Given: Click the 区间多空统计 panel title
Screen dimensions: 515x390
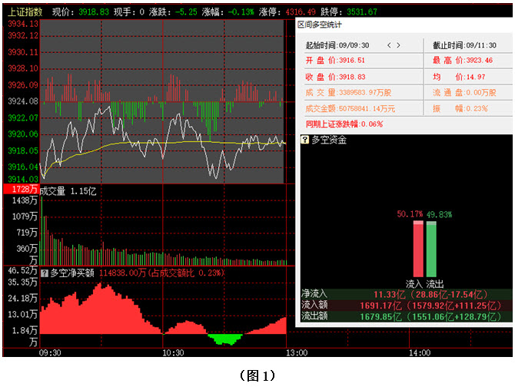Looking at the screenshot, I should [321, 25].
